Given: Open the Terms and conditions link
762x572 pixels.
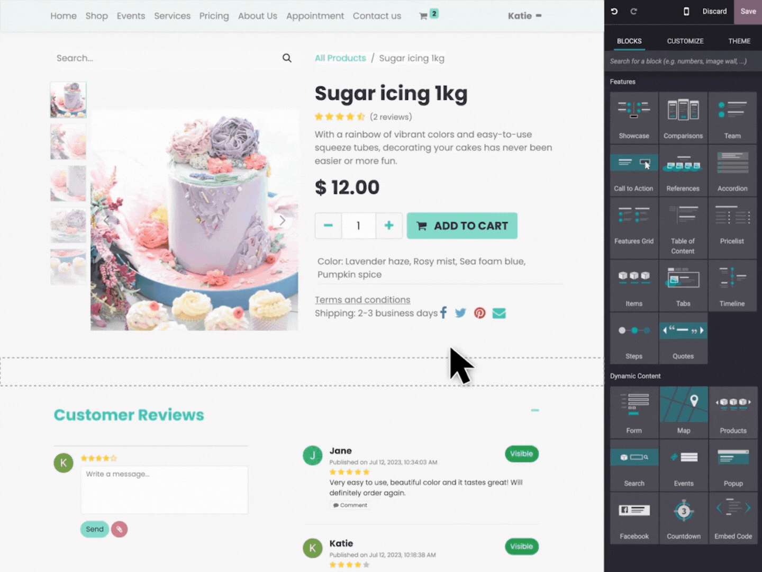Looking at the screenshot, I should coord(362,300).
